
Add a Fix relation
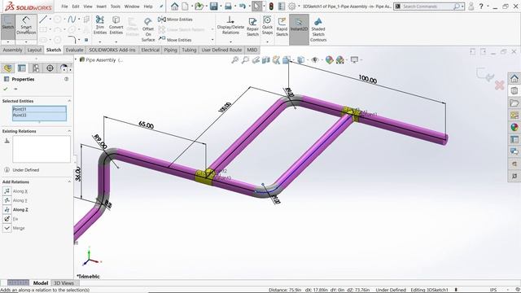click(11, 219)
